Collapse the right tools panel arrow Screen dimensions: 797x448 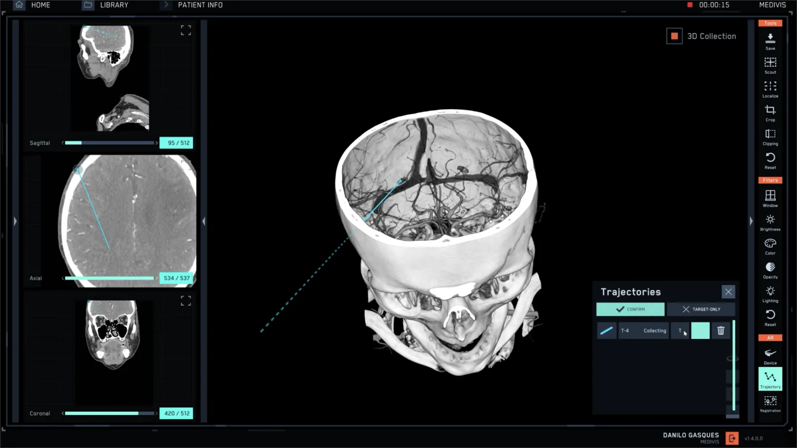tap(751, 221)
